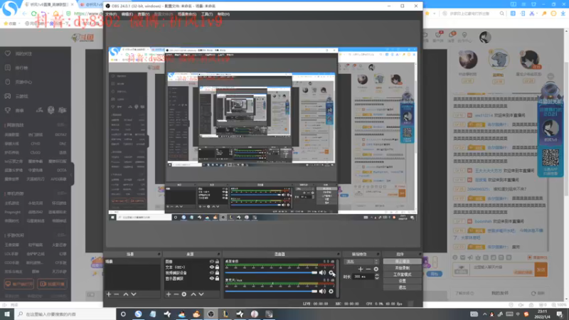Open the Sogou browser taskbar icon
This screenshot has height=320, width=569.
(x=138, y=314)
